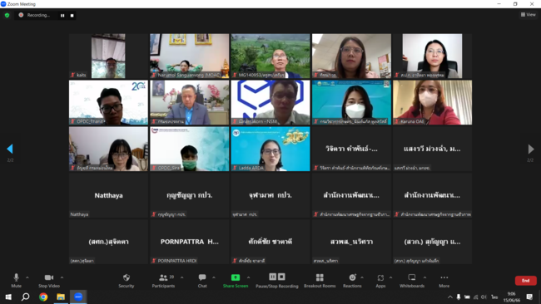Expand the arrow beside Participants
Viewport: 541px width, 304px height.
tap(181, 277)
